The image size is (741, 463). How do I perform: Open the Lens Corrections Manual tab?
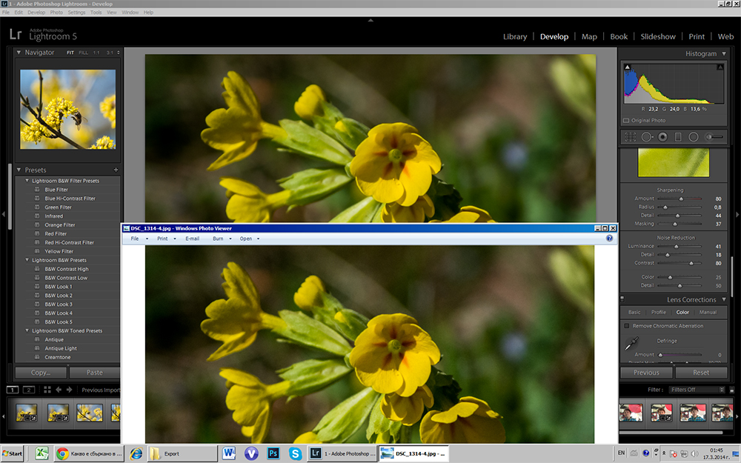(x=708, y=313)
